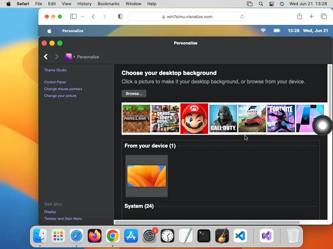Click the Browse... button
Screen dimensions: 333x249
click(134, 94)
